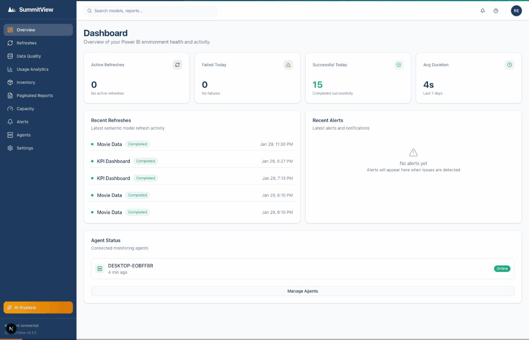Click the Inventory box icon
The image size is (529, 340).
pos(10,82)
